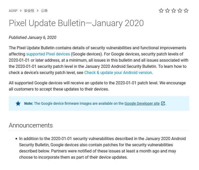Click the Pixel Update Bulletin page title
The width and height of the screenshot is (199, 170).
(76, 23)
